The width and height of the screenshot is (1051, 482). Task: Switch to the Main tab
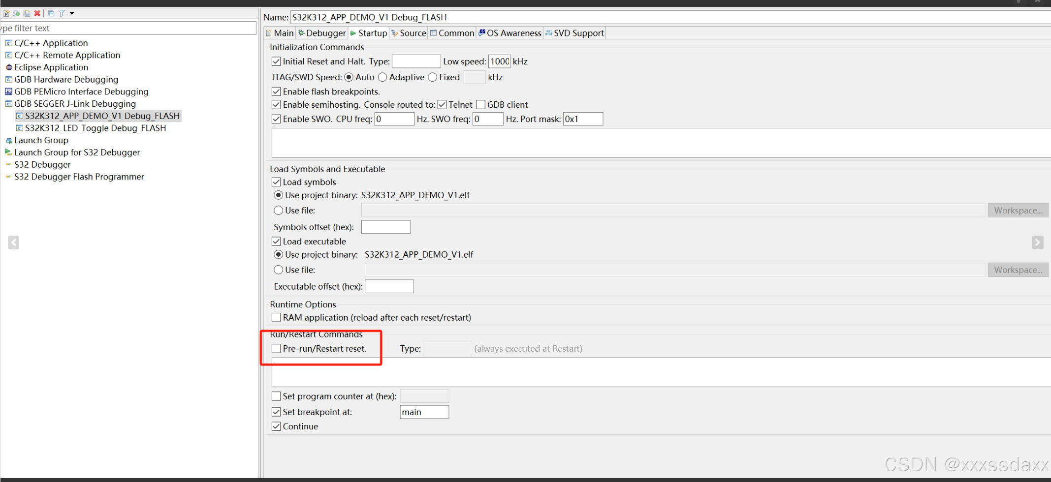pos(280,33)
